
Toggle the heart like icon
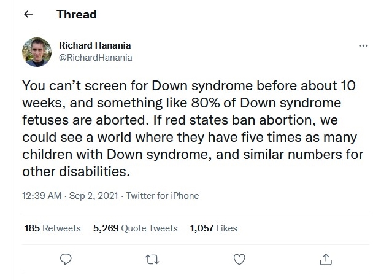tap(239, 259)
